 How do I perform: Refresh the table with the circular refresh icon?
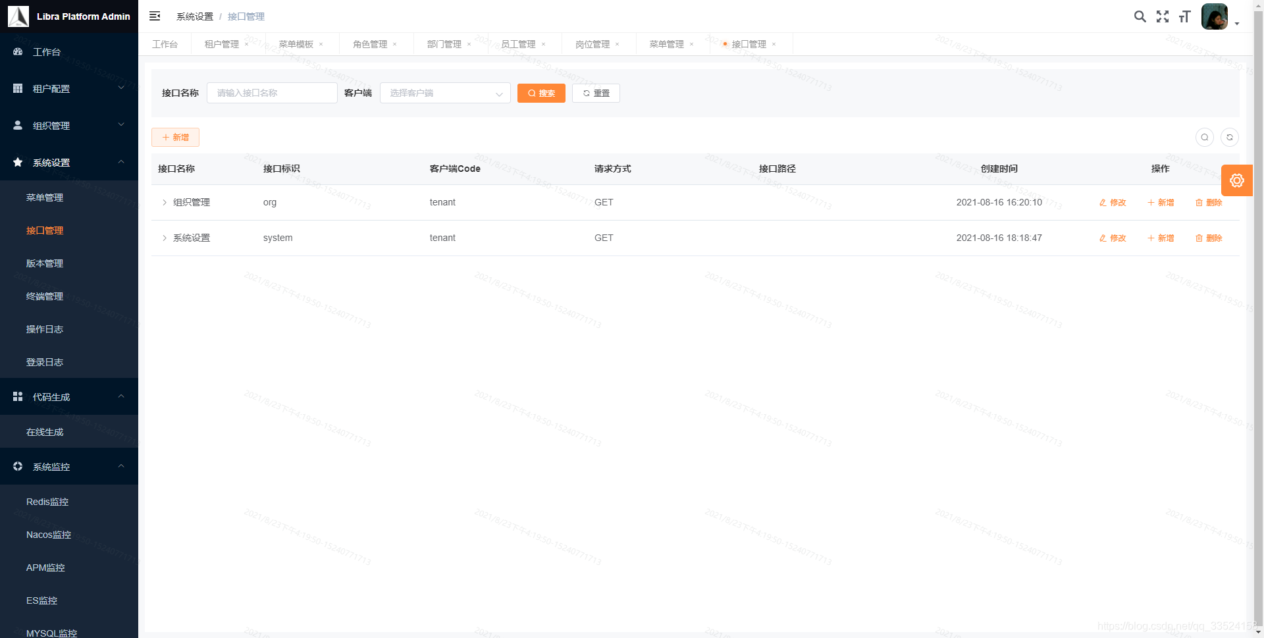tap(1230, 137)
